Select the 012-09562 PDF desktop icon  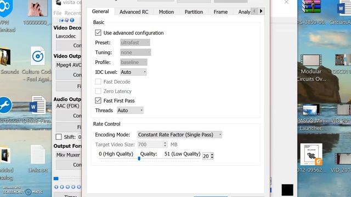(x=312, y=154)
